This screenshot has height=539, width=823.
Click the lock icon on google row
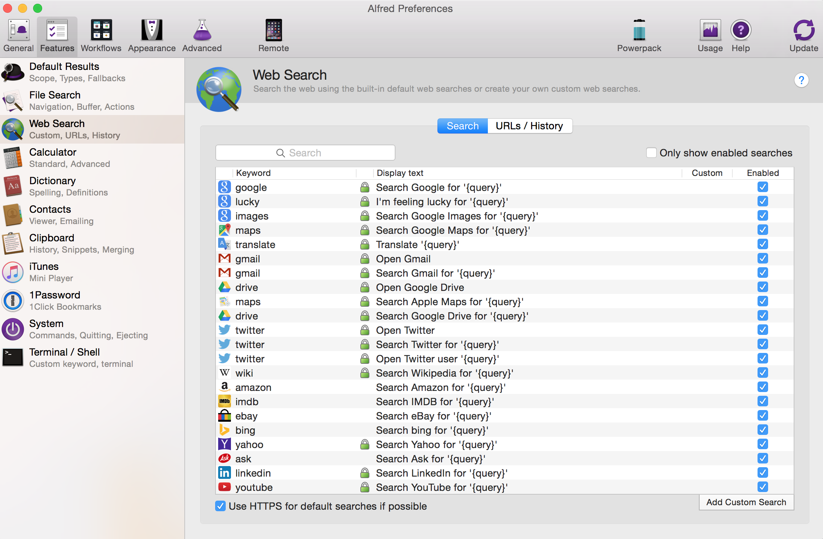[x=364, y=187]
